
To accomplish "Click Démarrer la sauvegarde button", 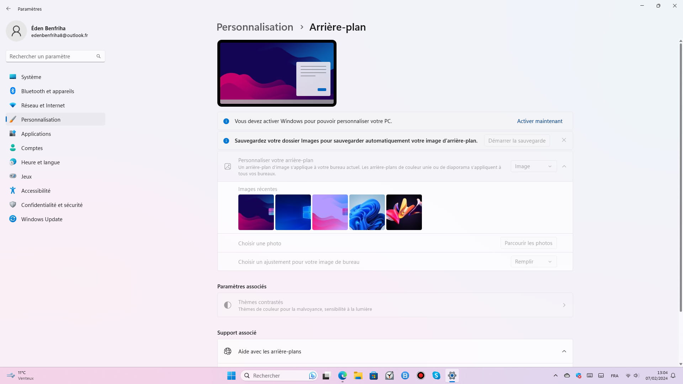I will tap(517, 140).
